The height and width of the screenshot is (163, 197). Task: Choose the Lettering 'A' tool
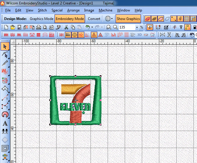pyautogui.click(x=5, y=123)
